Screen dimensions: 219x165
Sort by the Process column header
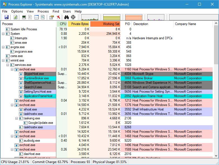pyautogui.click(x=28, y=24)
